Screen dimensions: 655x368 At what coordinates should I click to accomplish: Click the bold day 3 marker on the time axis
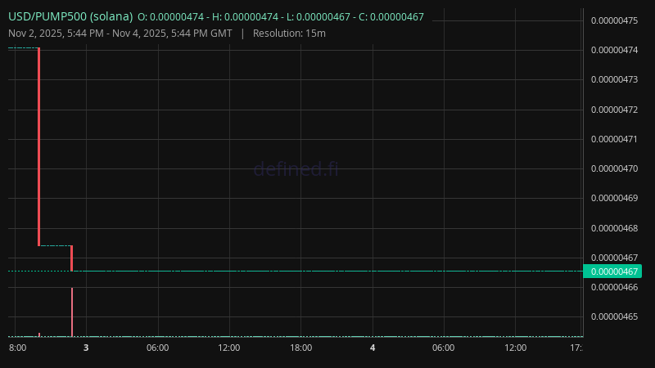(x=86, y=348)
